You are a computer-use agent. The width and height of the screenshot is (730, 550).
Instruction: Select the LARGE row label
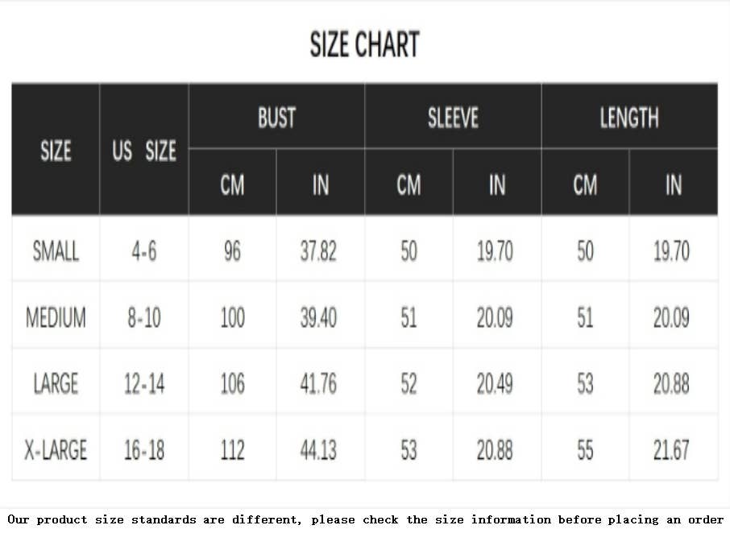56,383
